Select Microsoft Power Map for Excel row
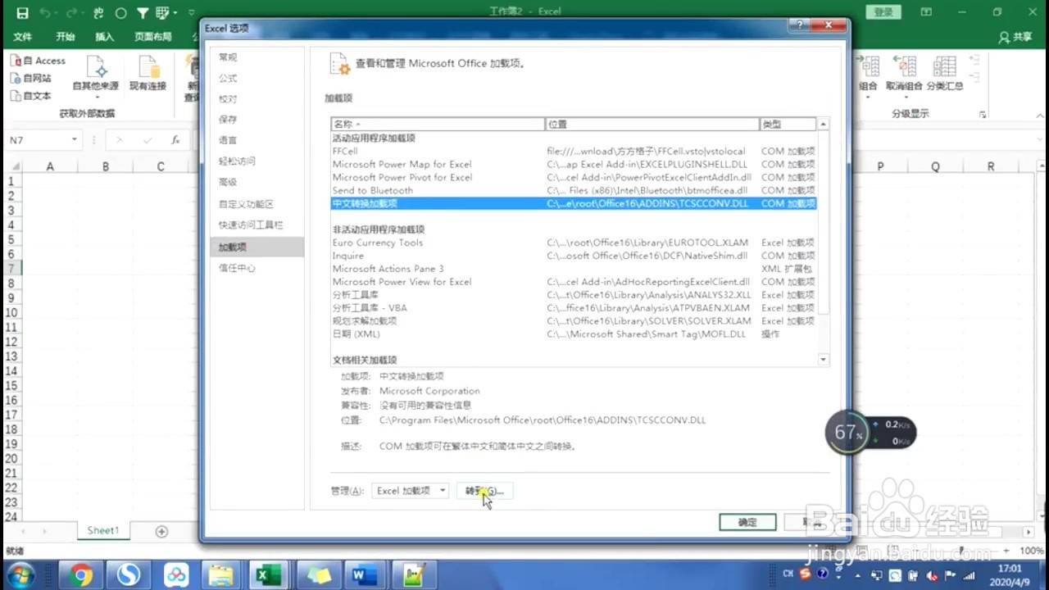The image size is (1049, 590). coord(574,164)
